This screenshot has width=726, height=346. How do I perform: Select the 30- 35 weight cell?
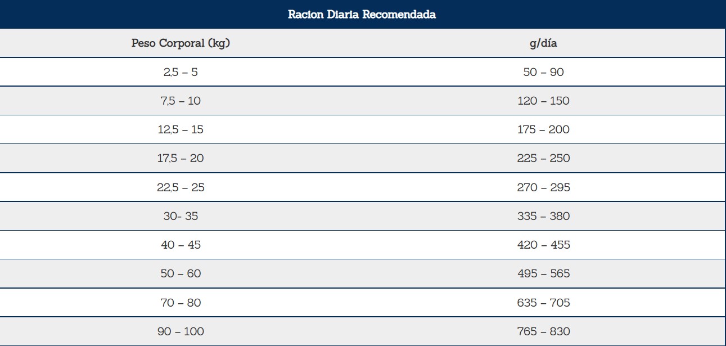[181, 216]
